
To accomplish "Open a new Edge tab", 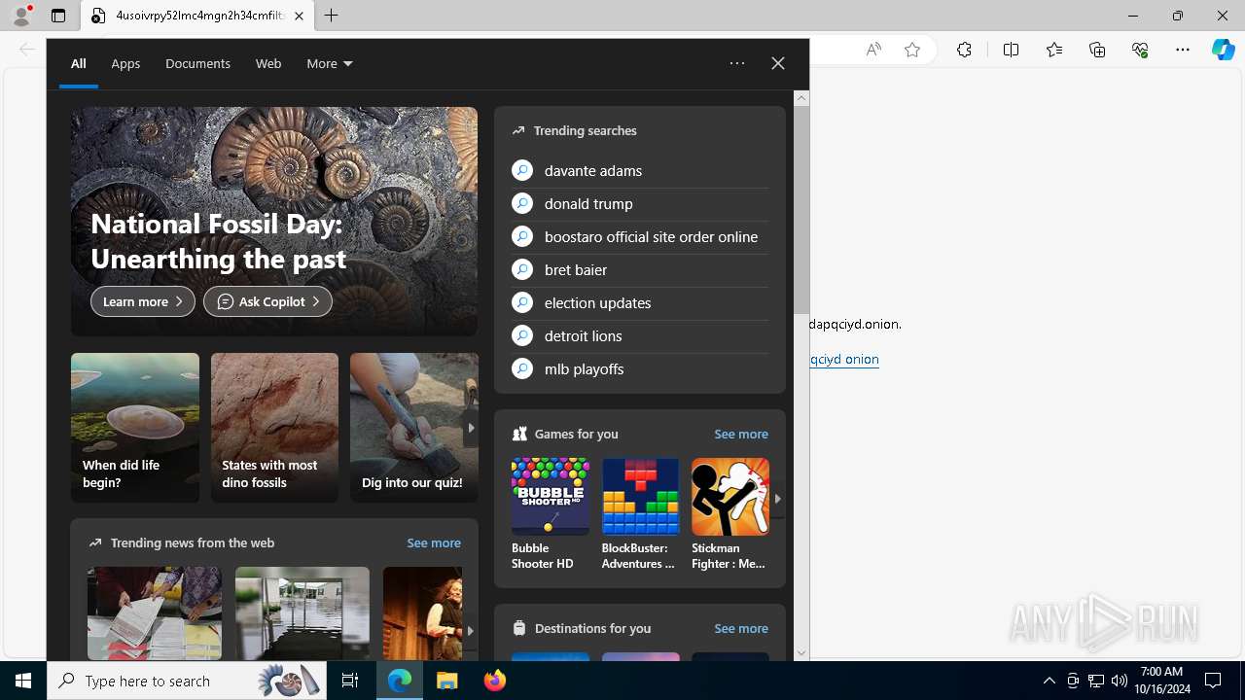I will pyautogui.click(x=332, y=16).
